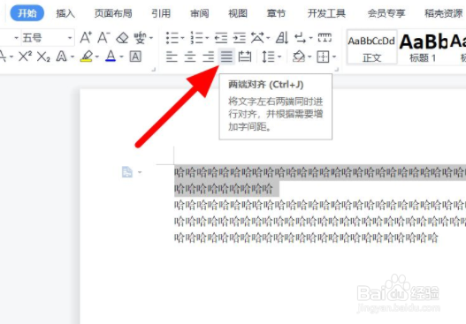The height and width of the screenshot is (324, 466).
Task: Apply the 正文 style
Action: point(371,48)
